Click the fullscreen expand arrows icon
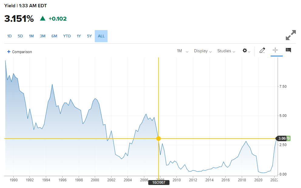Screen dimensions: 301x188 pos(291,35)
